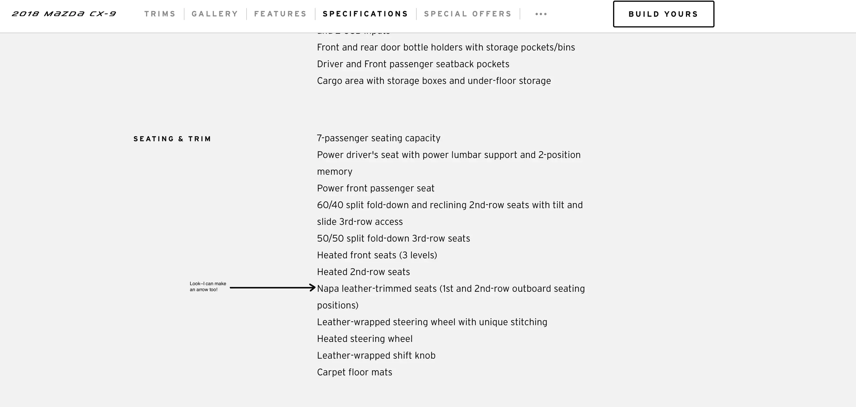Image resolution: width=856 pixels, height=407 pixels.
Task: Click the 'Power front passenger seat' entry
Action: 375,188
